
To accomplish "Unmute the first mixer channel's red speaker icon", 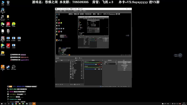I will pos(99,64).
